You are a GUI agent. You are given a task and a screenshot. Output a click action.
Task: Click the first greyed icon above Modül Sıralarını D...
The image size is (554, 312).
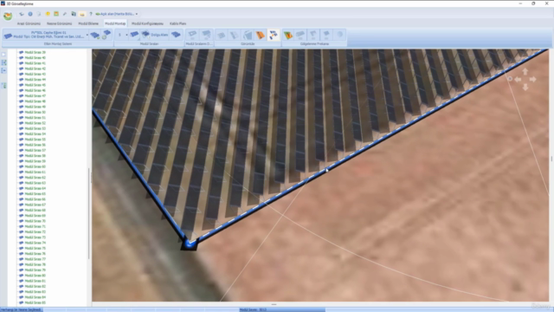point(192,35)
